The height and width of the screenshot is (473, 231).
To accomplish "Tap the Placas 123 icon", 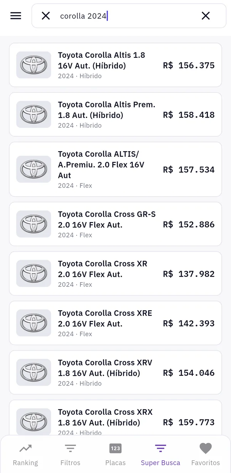I will pyautogui.click(x=115, y=448).
